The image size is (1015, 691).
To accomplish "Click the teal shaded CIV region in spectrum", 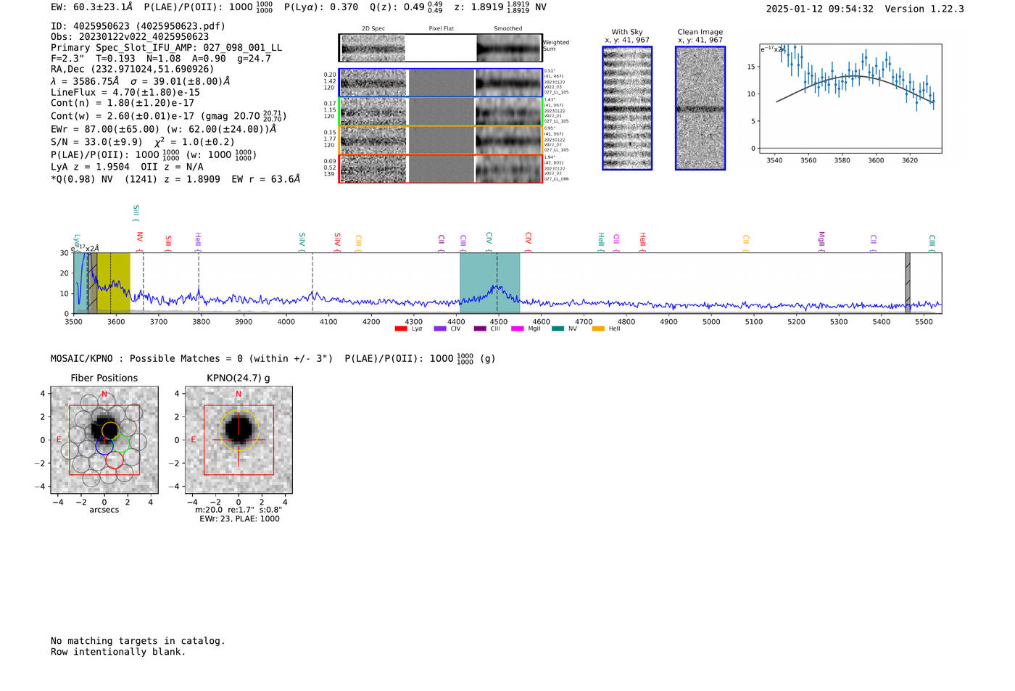I will pyautogui.click(x=490, y=283).
